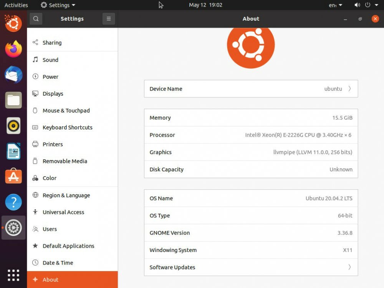Launch Firefox from the dock
The image size is (384, 288).
(13, 49)
